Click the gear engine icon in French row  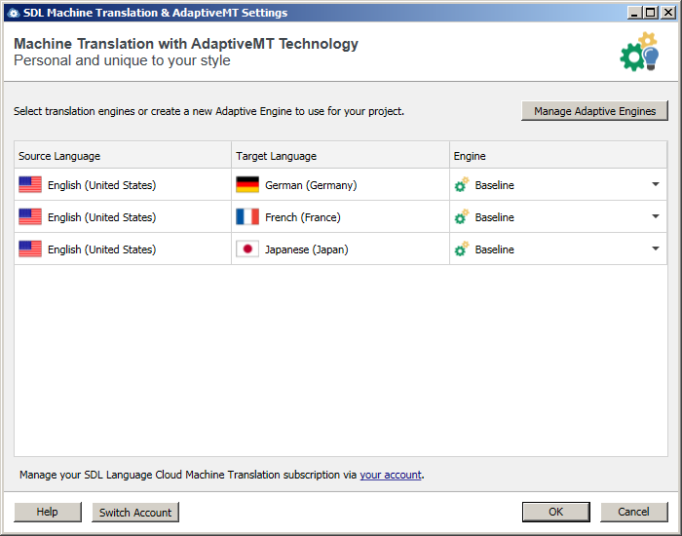(462, 216)
